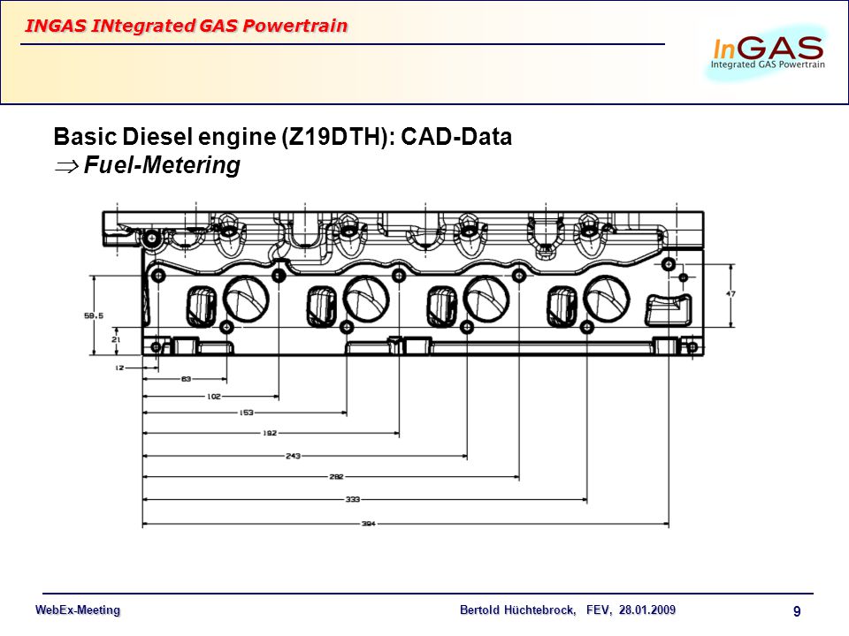Click 'Integrated GAS Powertrain' logo tagline

tap(768, 64)
